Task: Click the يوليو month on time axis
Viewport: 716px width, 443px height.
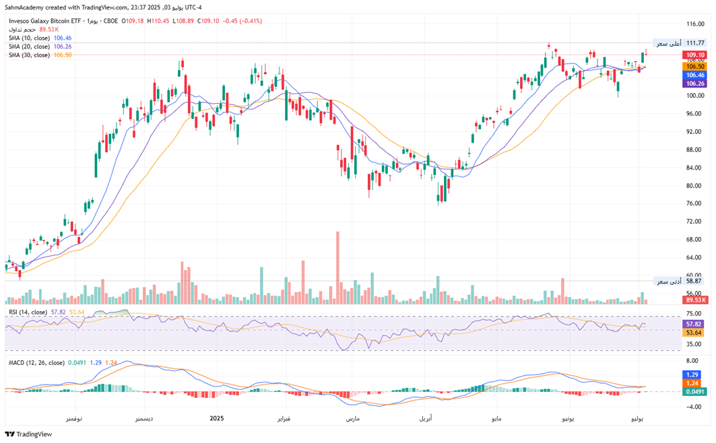Action: (x=637, y=418)
